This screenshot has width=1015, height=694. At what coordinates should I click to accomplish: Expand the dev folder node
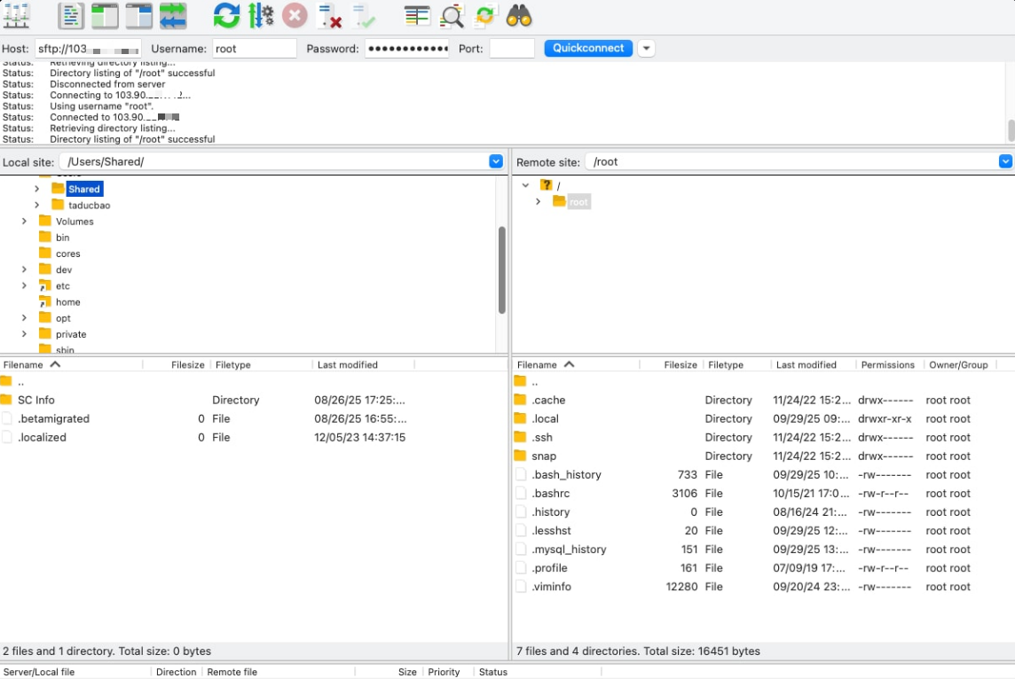coord(24,269)
